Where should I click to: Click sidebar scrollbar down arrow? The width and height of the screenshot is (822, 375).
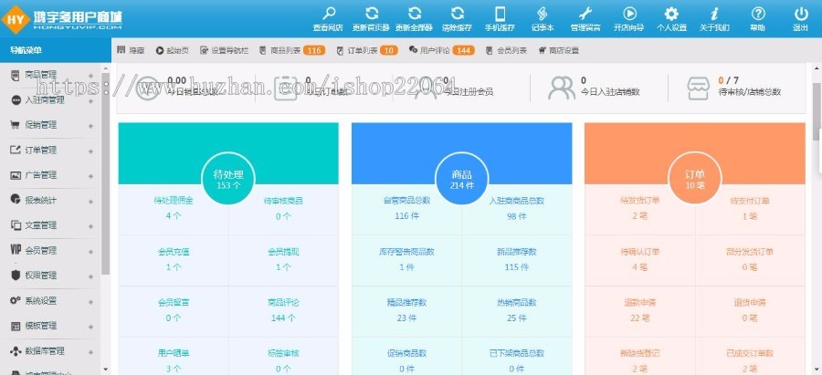pos(106,370)
